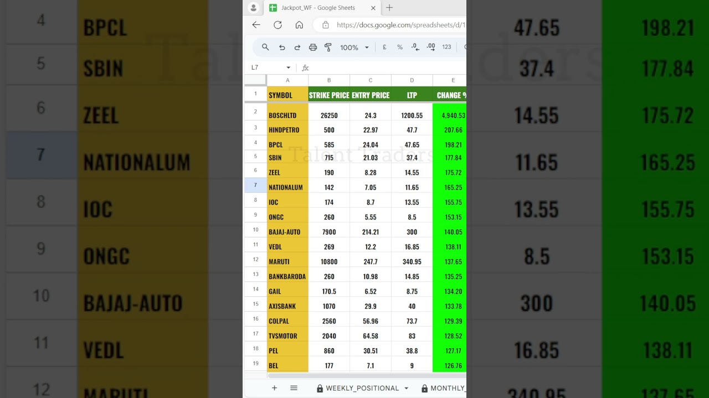Open WEEKLY_POSITIONAL tab dropdown arrow
The width and height of the screenshot is (709, 398).
pyautogui.click(x=406, y=388)
